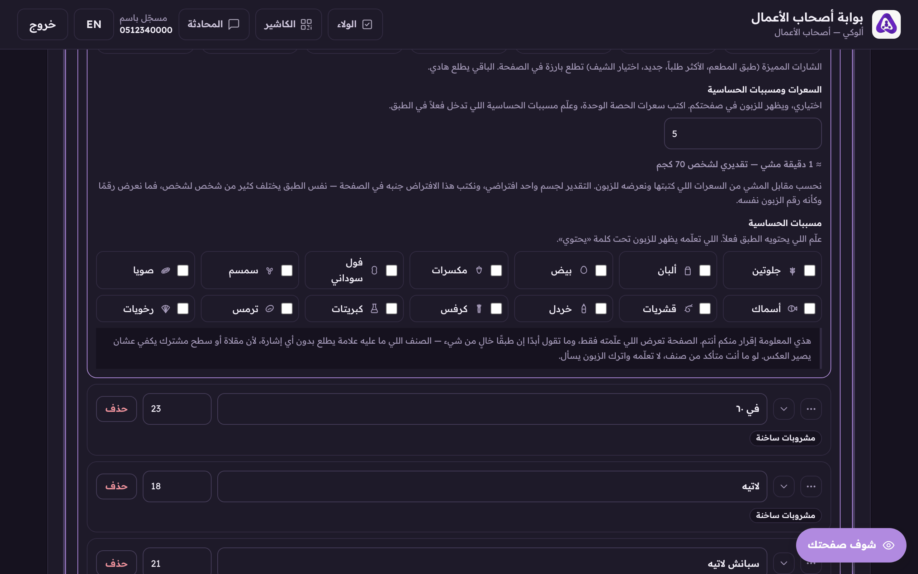Viewport: 918px width, 574px height.
Task: Open more options for في ٦٠ item
Action: point(811,409)
